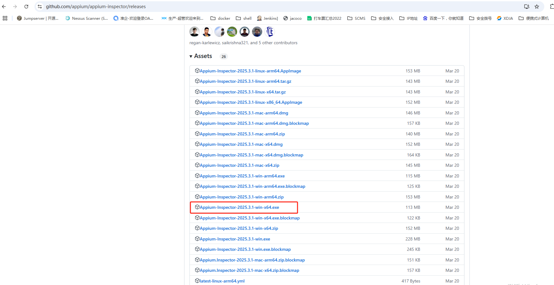Open the shell bookmark folder
Viewport: 554px width, 285px height.
pos(244,18)
